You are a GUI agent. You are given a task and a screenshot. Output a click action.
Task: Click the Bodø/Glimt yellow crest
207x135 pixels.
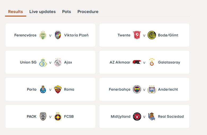click(x=152, y=35)
